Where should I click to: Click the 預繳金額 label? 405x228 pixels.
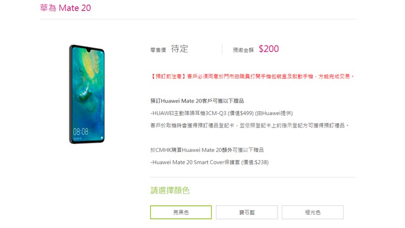click(244, 50)
